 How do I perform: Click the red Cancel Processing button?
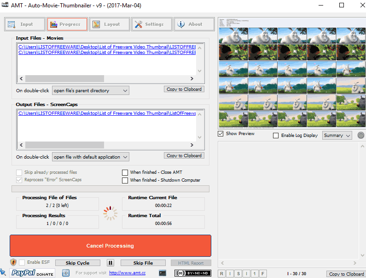(110, 246)
